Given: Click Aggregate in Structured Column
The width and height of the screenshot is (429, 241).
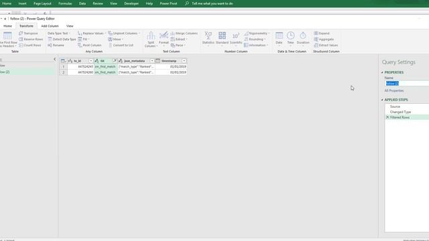Looking at the screenshot, I should [x=324, y=39].
